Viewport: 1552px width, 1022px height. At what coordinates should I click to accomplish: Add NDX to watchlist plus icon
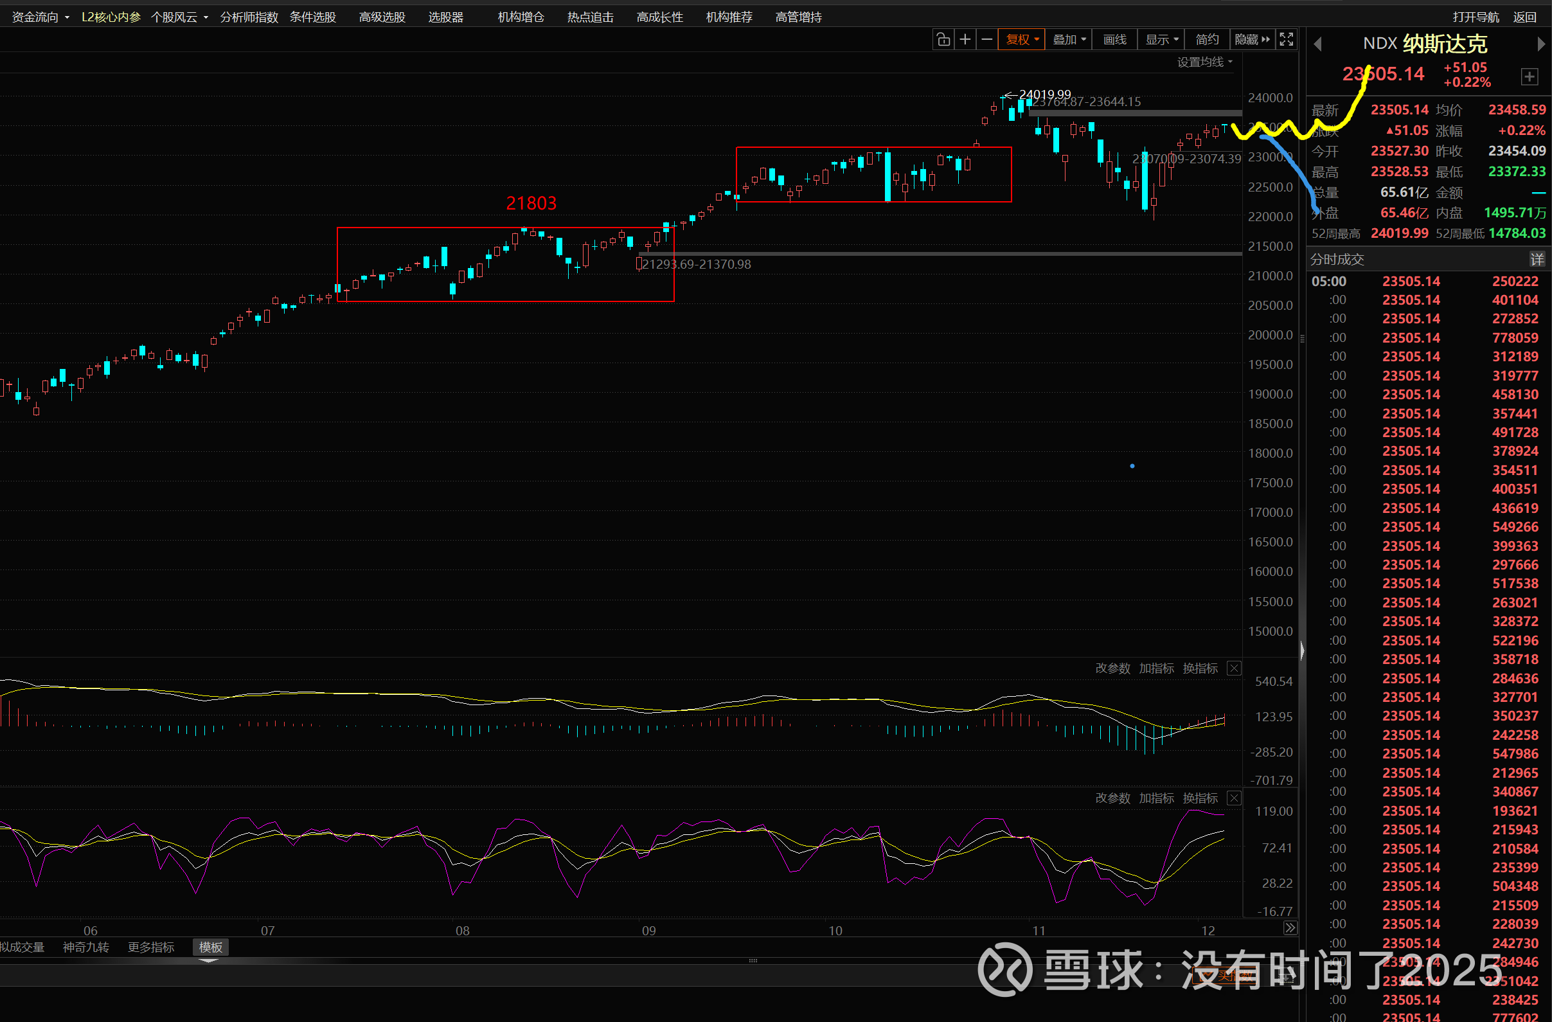click(x=1529, y=76)
